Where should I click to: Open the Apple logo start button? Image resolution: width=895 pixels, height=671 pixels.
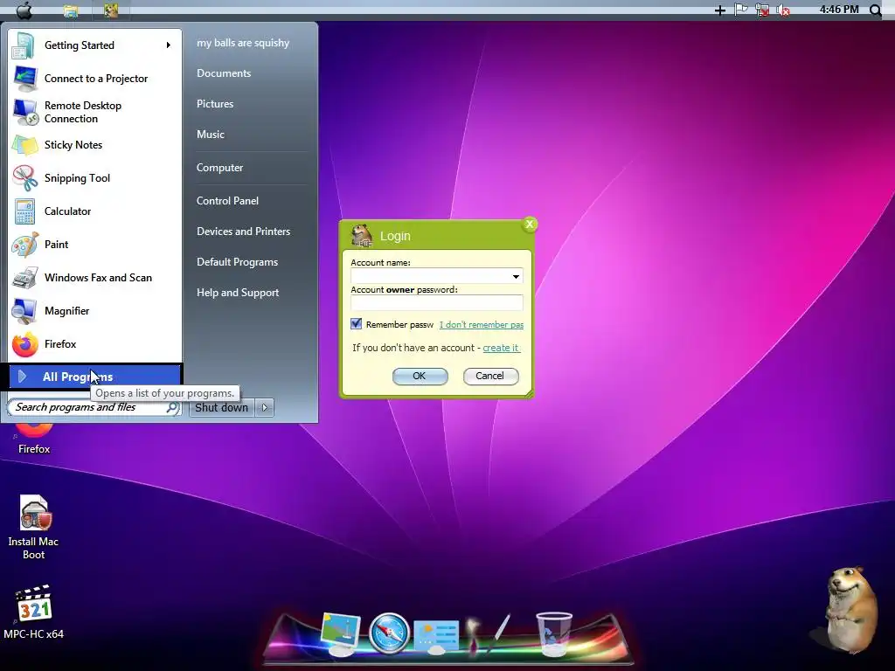(24, 10)
